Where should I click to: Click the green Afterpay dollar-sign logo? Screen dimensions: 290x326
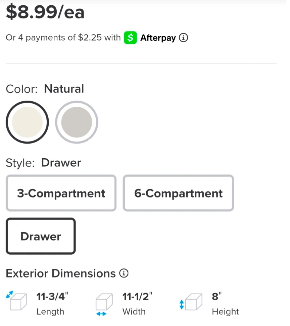pos(130,38)
